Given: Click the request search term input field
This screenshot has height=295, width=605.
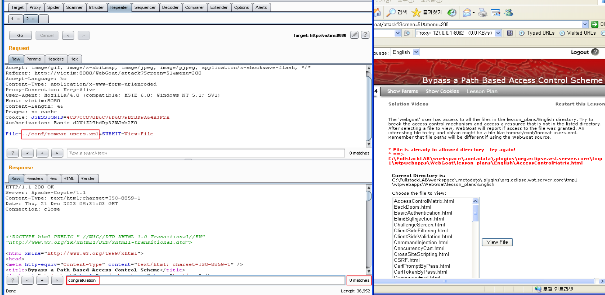Looking at the screenshot, I should tap(205, 153).
